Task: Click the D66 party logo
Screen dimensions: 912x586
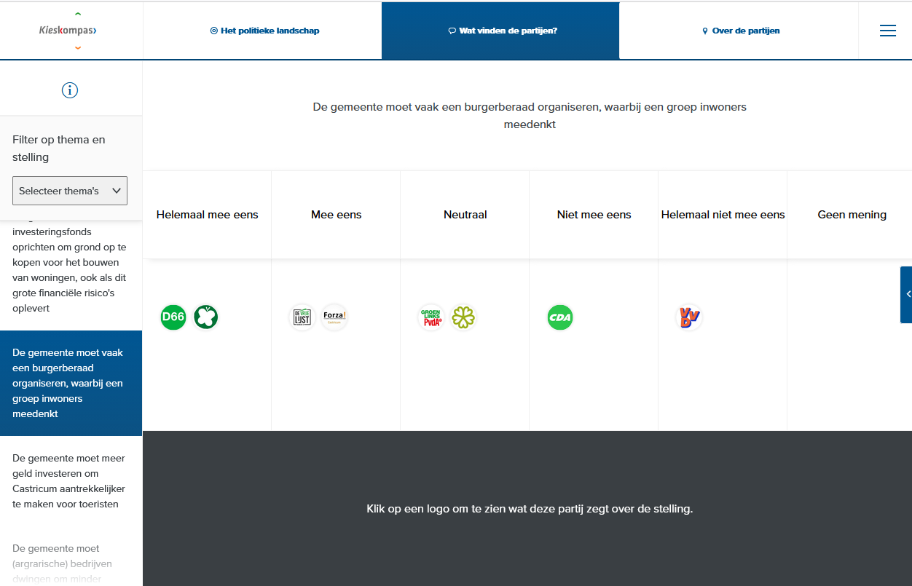Action: 173,317
